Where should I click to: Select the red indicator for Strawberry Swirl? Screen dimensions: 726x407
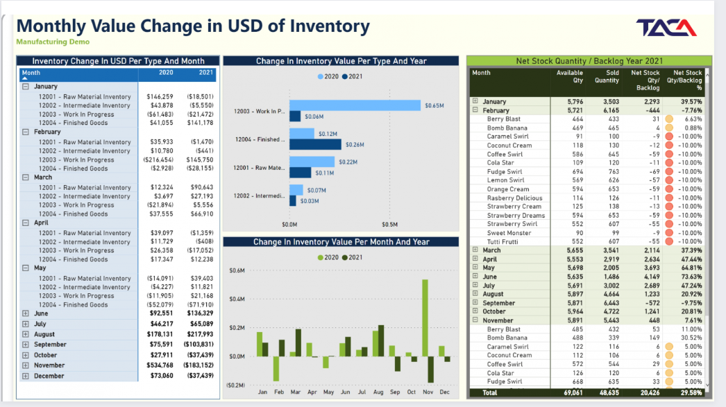tap(669, 224)
